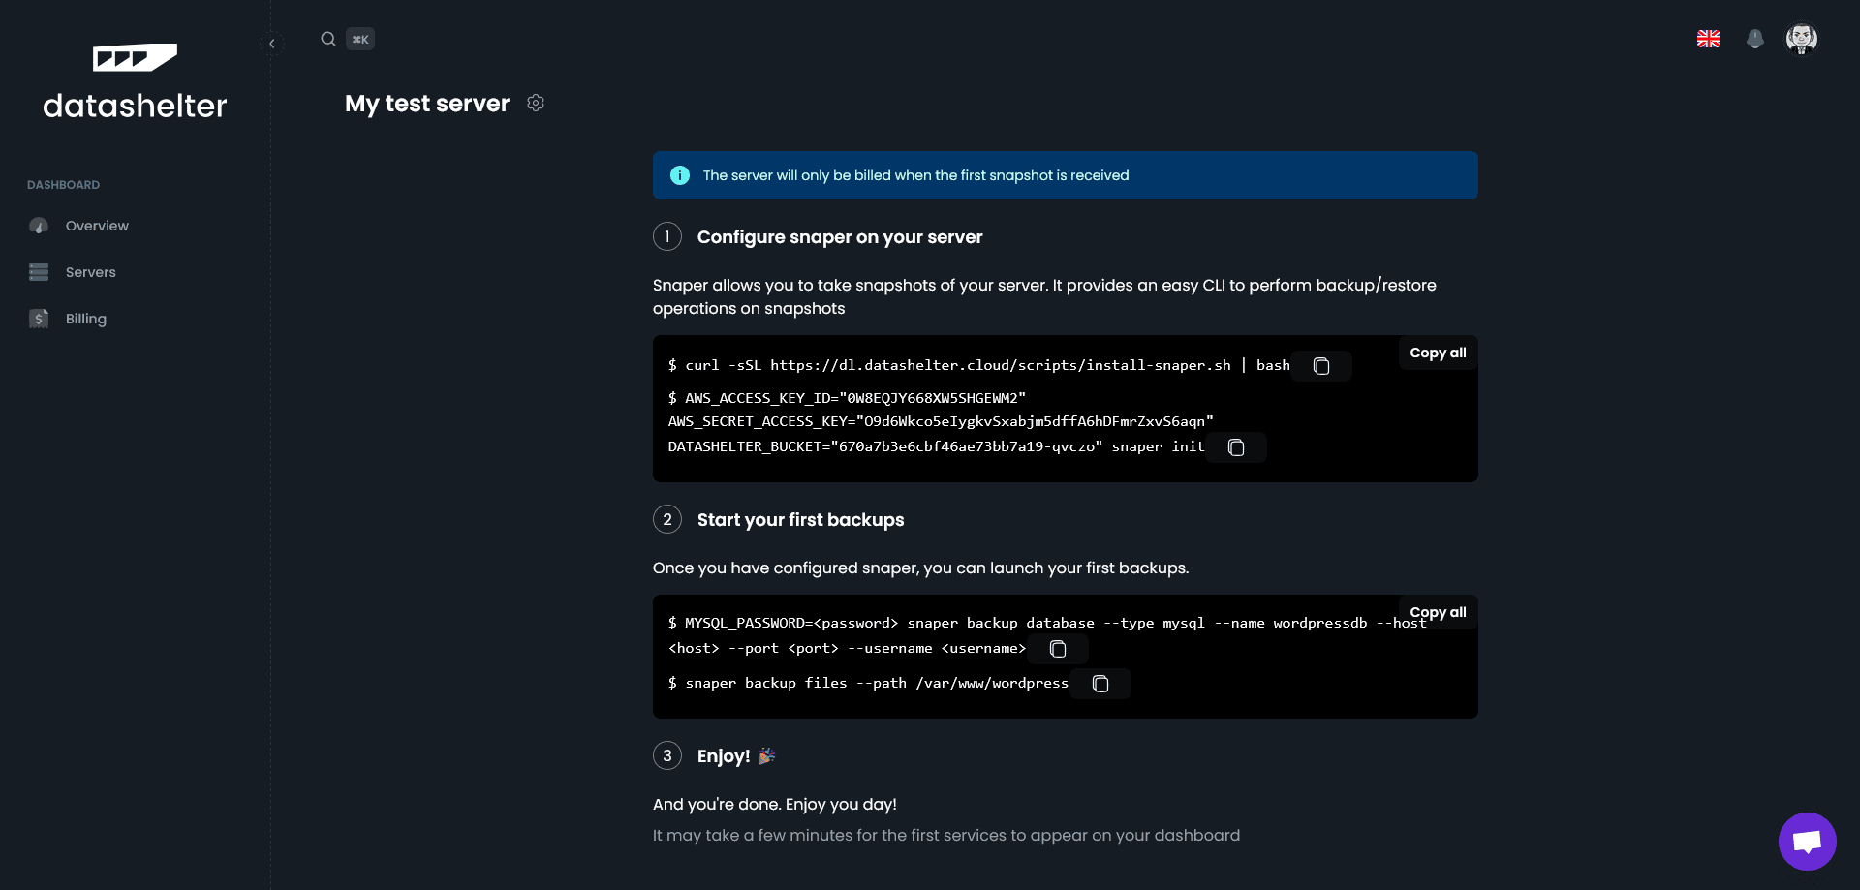
Task: Open the Servers page
Action: click(x=90, y=272)
